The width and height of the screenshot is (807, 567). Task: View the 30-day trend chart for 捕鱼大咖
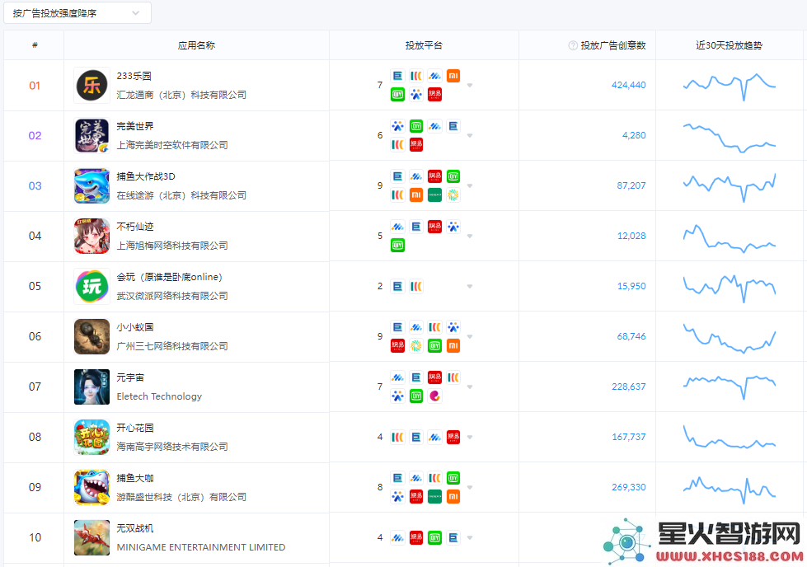tap(730, 490)
